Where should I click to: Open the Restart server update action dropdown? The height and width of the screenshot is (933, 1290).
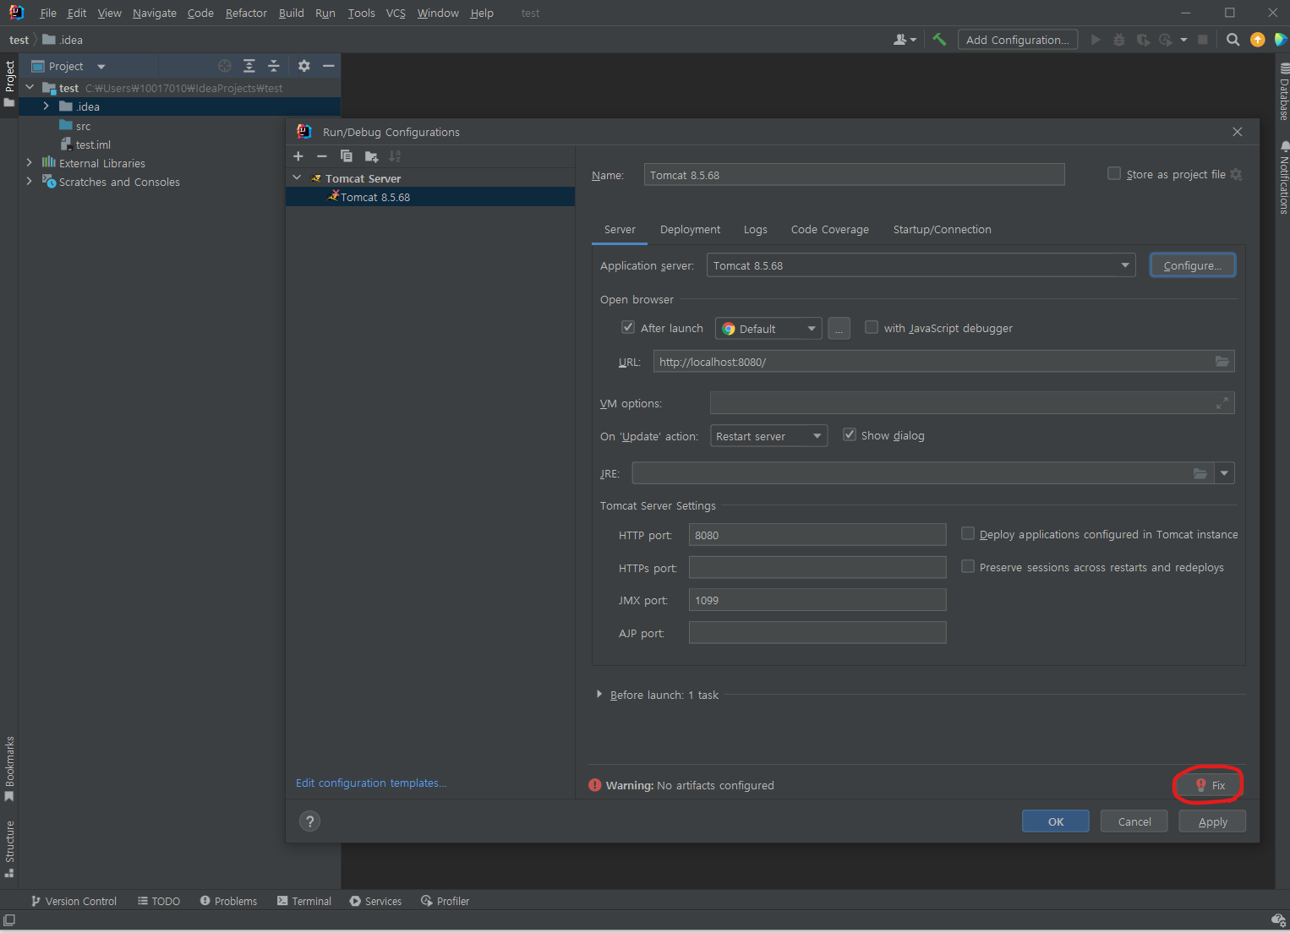point(769,436)
